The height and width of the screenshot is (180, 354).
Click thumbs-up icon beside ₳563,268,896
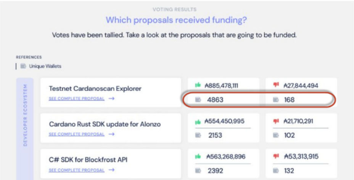198,157
